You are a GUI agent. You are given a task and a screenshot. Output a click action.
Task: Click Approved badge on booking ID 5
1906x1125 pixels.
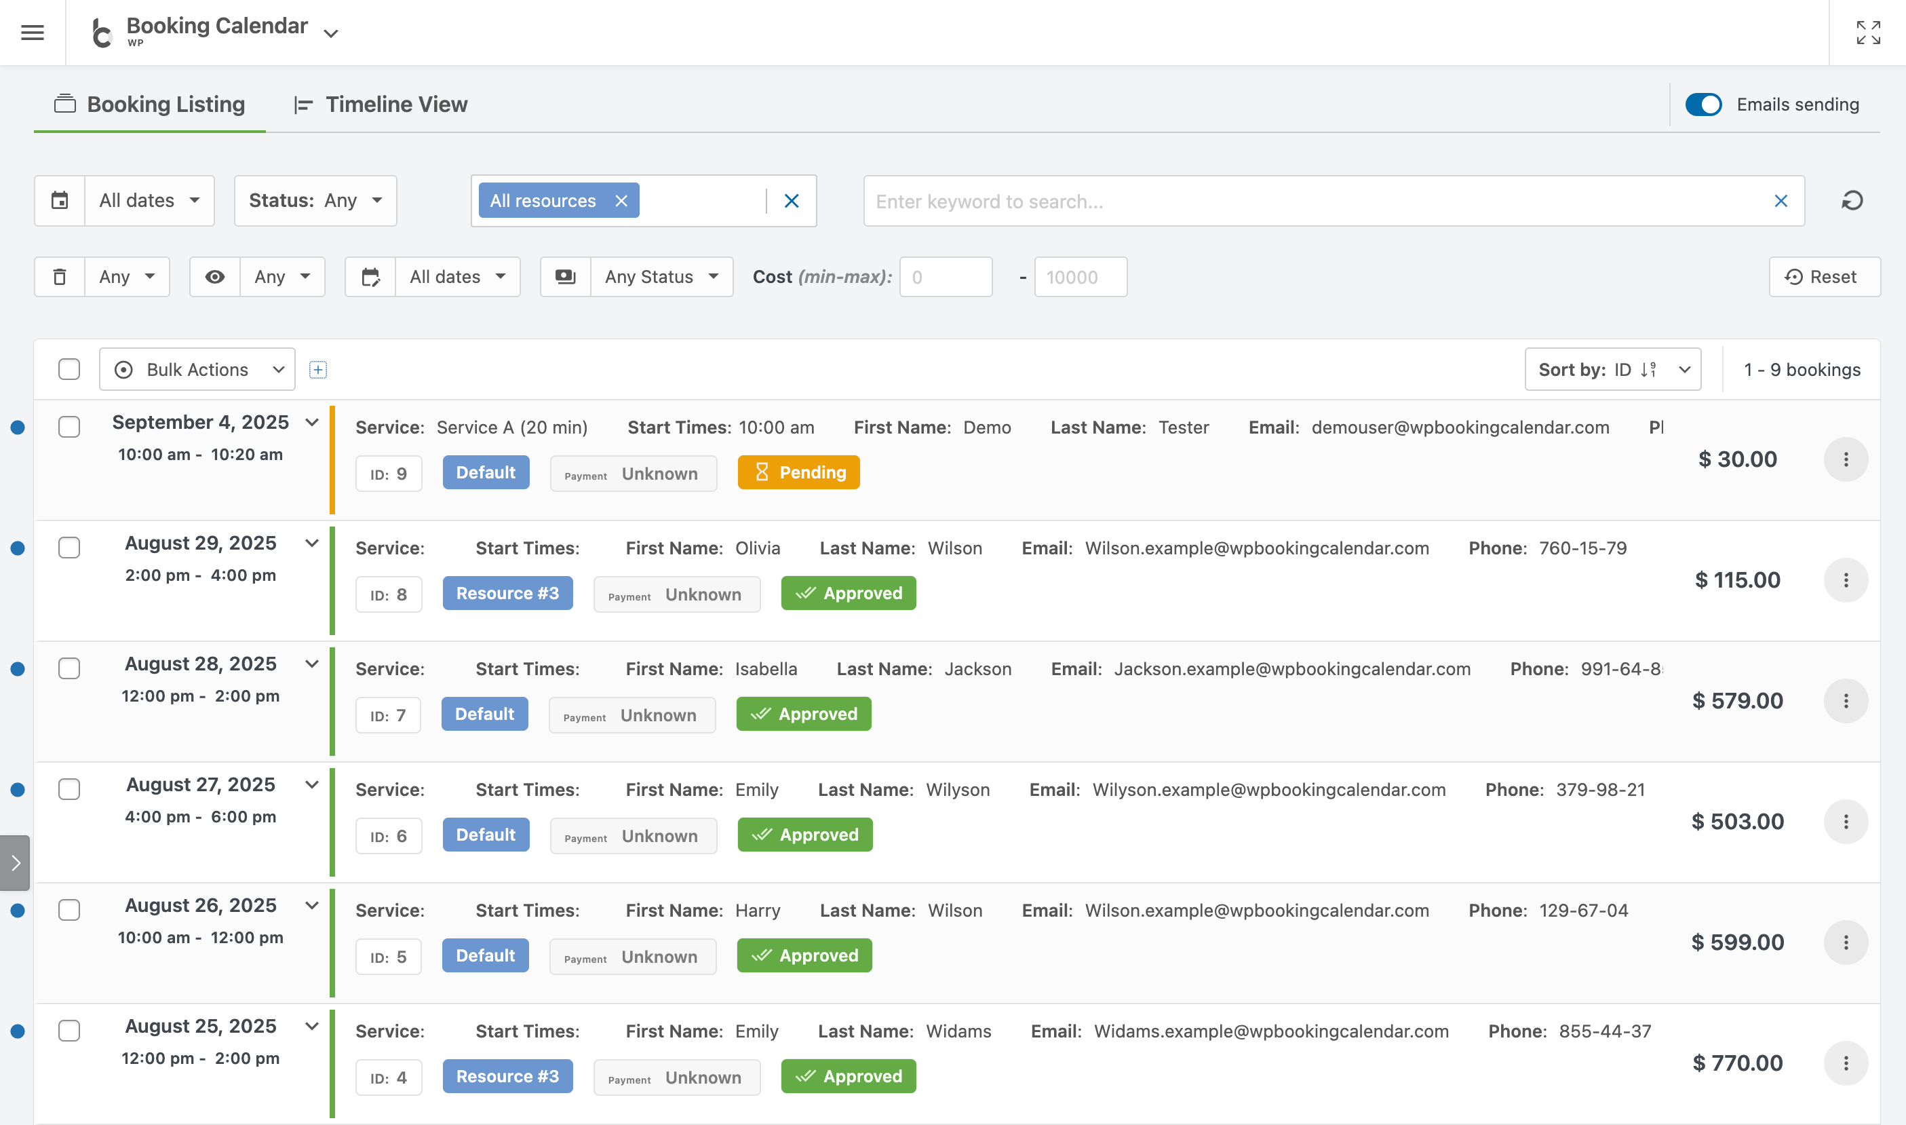[x=804, y=955]
